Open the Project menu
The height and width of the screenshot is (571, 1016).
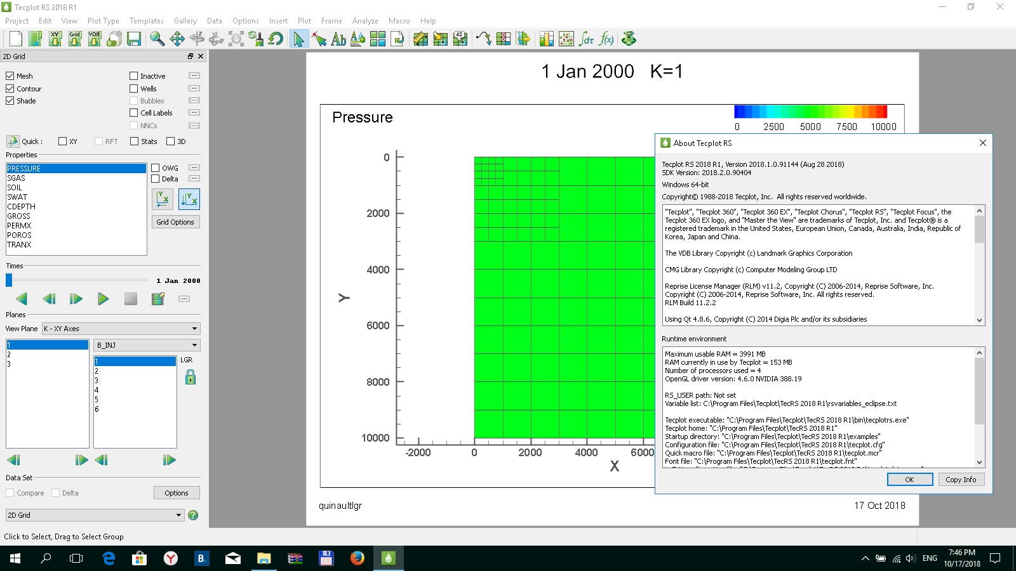17,21
